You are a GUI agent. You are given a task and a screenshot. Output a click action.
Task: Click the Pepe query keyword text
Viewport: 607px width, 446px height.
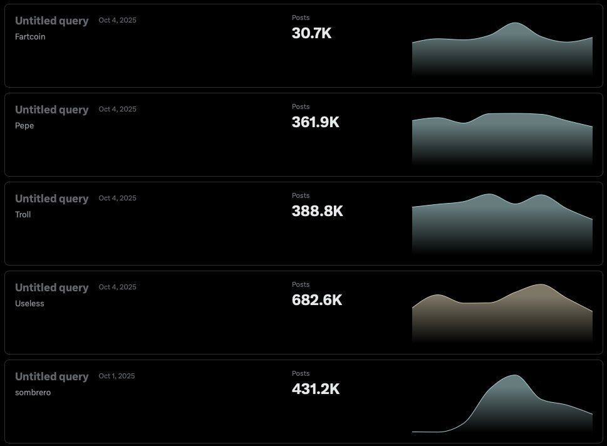(x=24, y=125)
